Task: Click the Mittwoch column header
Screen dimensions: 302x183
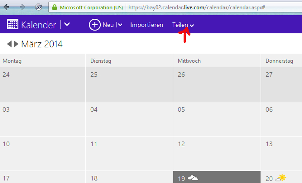Action: (x=217, y=61)
